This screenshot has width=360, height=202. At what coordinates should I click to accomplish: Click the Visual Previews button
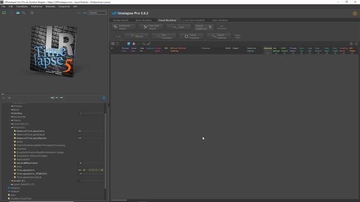pyautogui.click(x=191, y=36)
